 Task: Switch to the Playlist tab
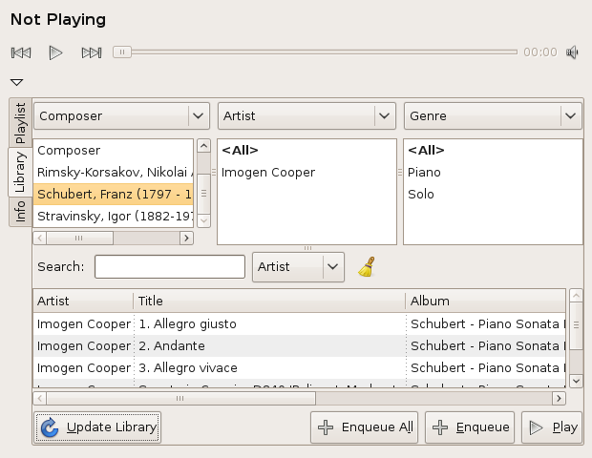(x=20, y=123)
